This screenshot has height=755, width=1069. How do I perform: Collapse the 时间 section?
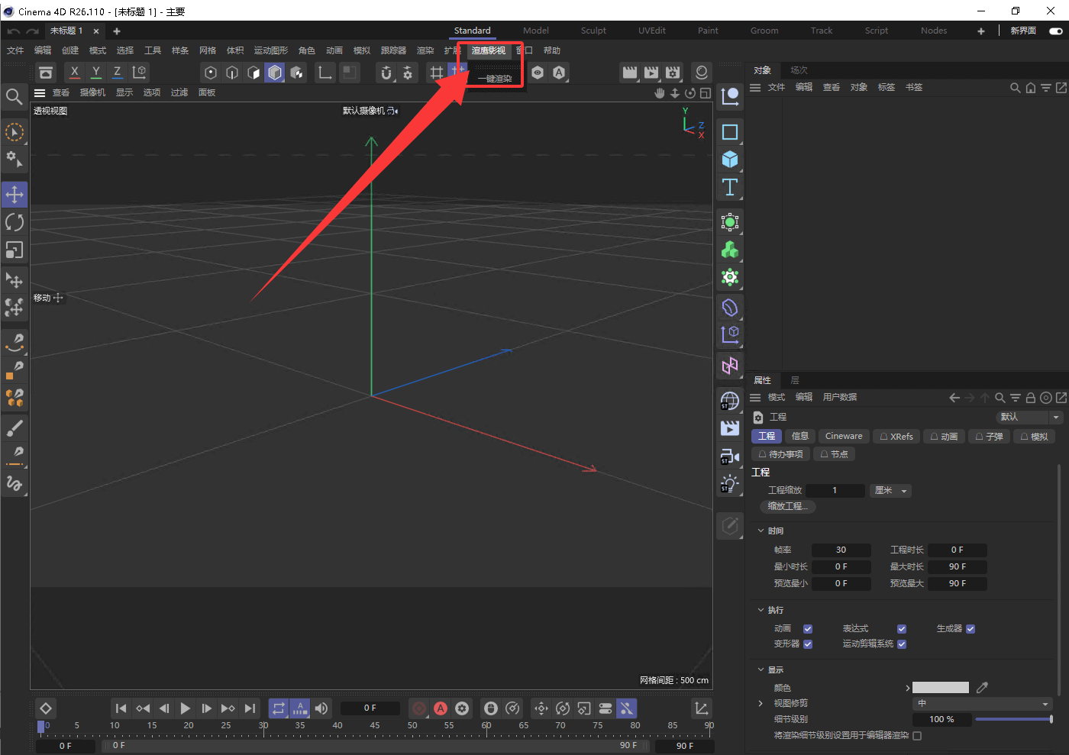point(761,531)
